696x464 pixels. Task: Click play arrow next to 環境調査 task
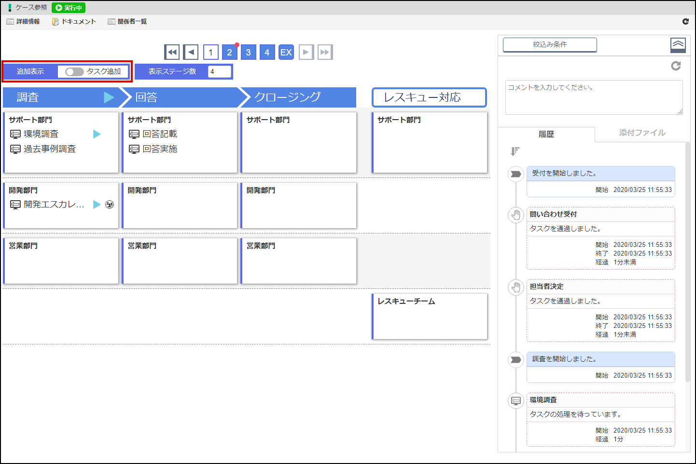pyautogui.click(x=97, y=134)
